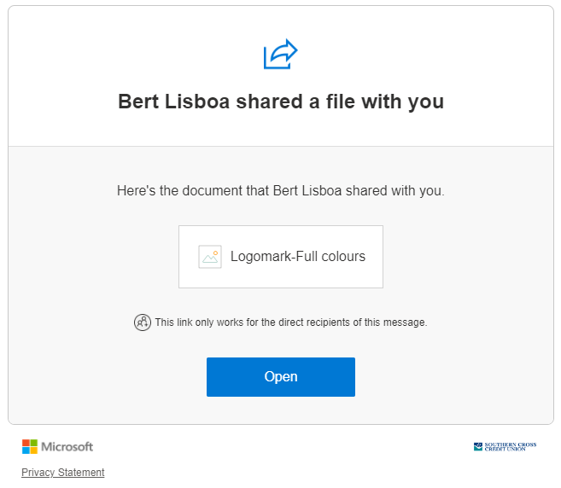The image size is (561, 488).
Task: Open the Privacy Statement link
Action: (63, 473)
